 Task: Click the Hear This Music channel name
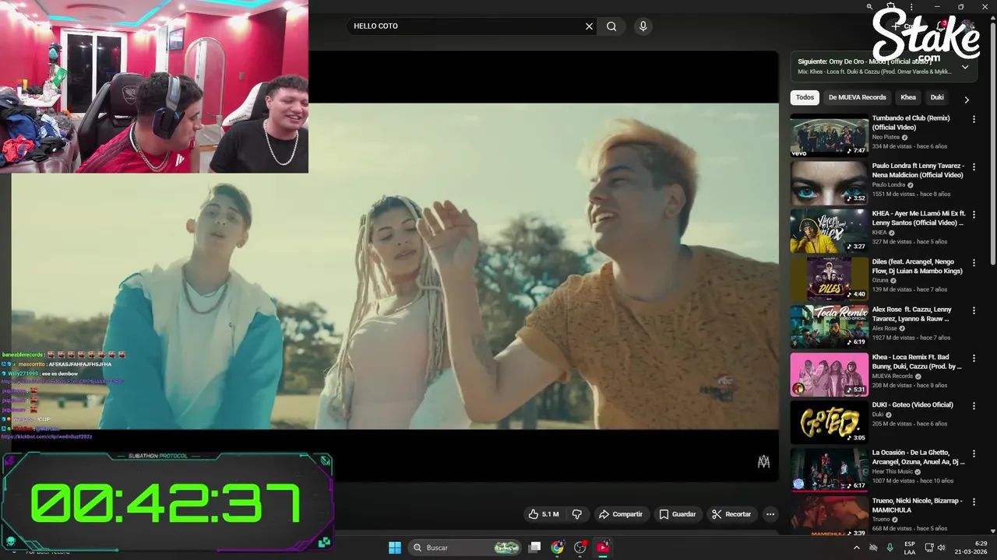[893, 471]
